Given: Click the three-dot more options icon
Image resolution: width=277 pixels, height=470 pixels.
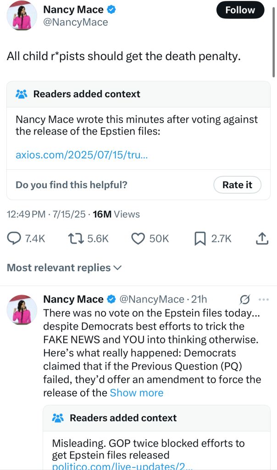Looking at the screenshot, I should point(264,299).
